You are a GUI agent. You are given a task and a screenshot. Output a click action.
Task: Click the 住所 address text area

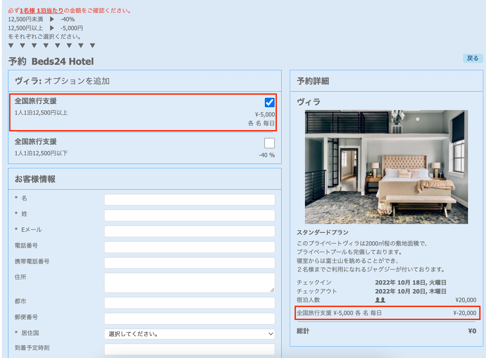[189, 283]
